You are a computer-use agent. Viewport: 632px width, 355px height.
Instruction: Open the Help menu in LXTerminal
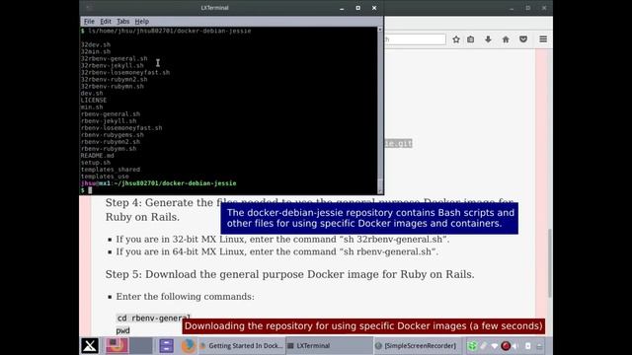tap(141, 22)
